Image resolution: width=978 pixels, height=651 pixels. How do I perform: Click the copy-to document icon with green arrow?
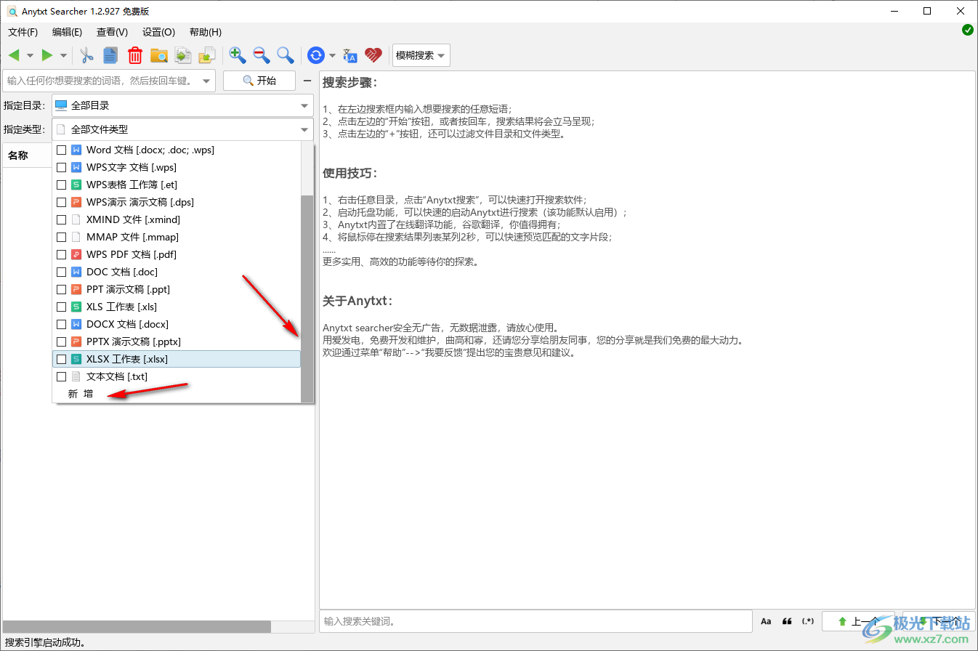pyautogui.click(x=183, y=55)
